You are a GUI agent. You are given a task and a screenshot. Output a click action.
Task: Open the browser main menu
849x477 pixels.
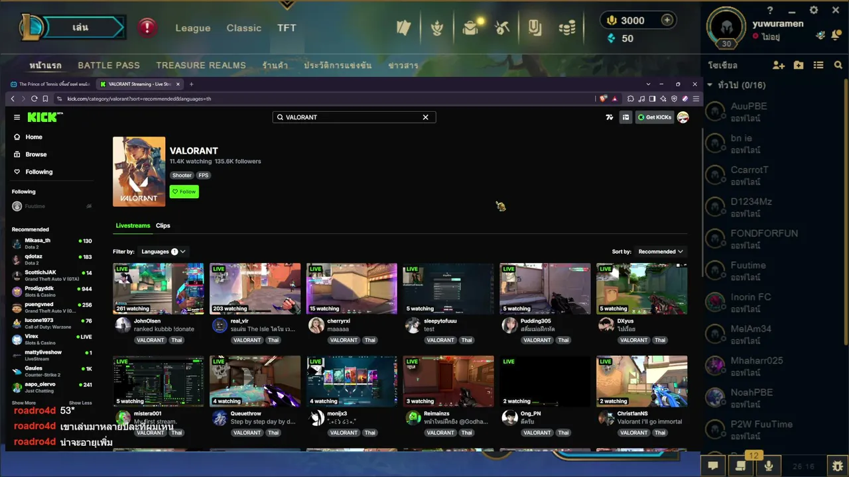696,99
